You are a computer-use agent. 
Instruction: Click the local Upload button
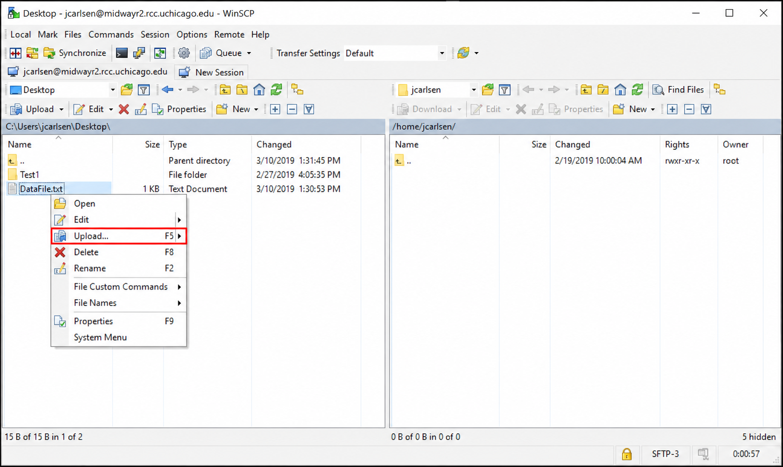tap(32, 109)
